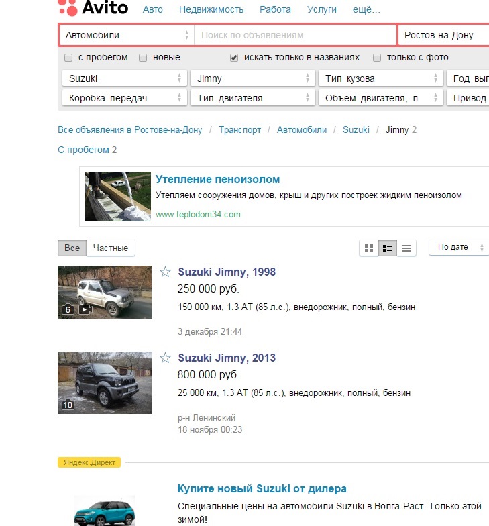Uncheck 'искать только в названиях'
Screen dimensions: 489x526
[x=234, y=58]
